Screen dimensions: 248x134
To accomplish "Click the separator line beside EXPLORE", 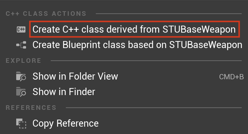I will click(146, 61).
